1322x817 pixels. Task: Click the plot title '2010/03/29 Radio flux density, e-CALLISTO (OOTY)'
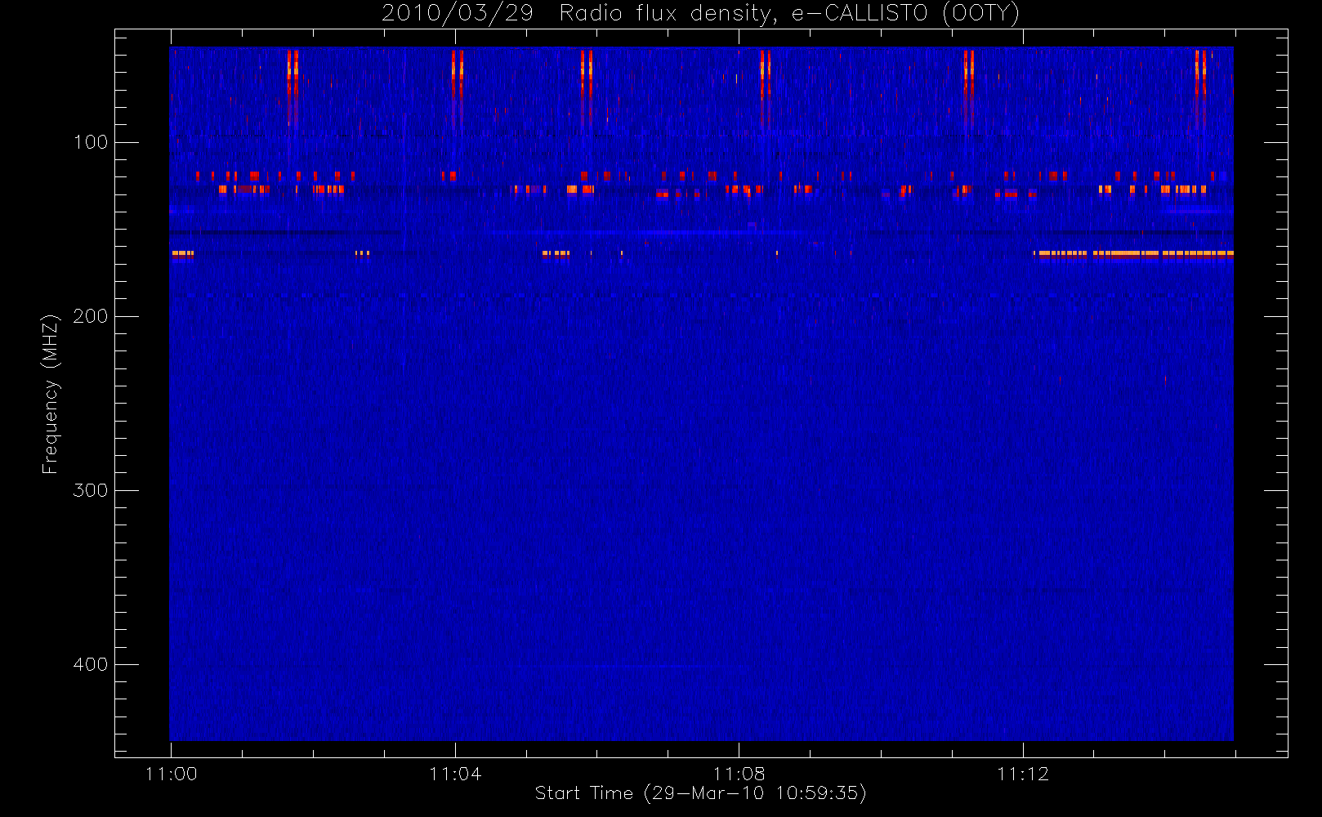click(701, 13)
